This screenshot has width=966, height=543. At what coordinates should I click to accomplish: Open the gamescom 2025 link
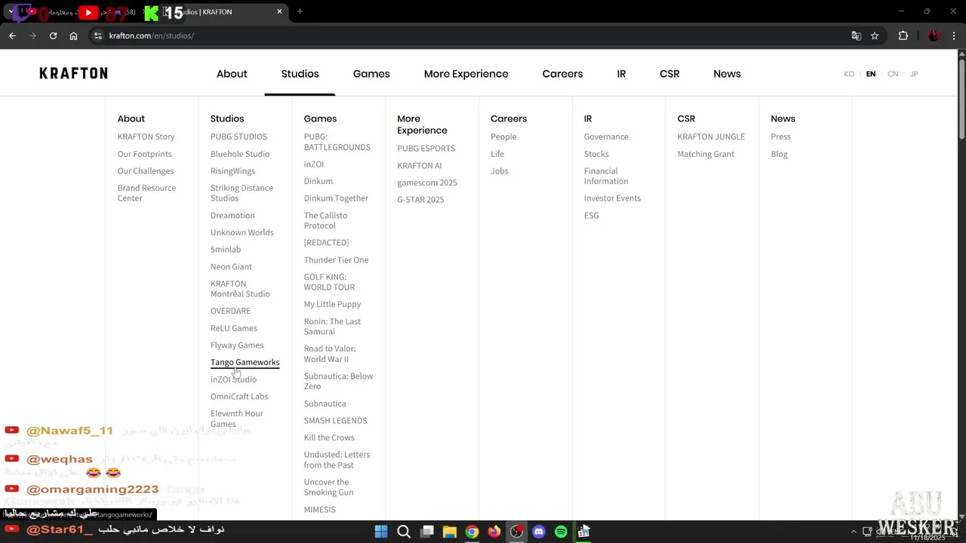point(426,183)
